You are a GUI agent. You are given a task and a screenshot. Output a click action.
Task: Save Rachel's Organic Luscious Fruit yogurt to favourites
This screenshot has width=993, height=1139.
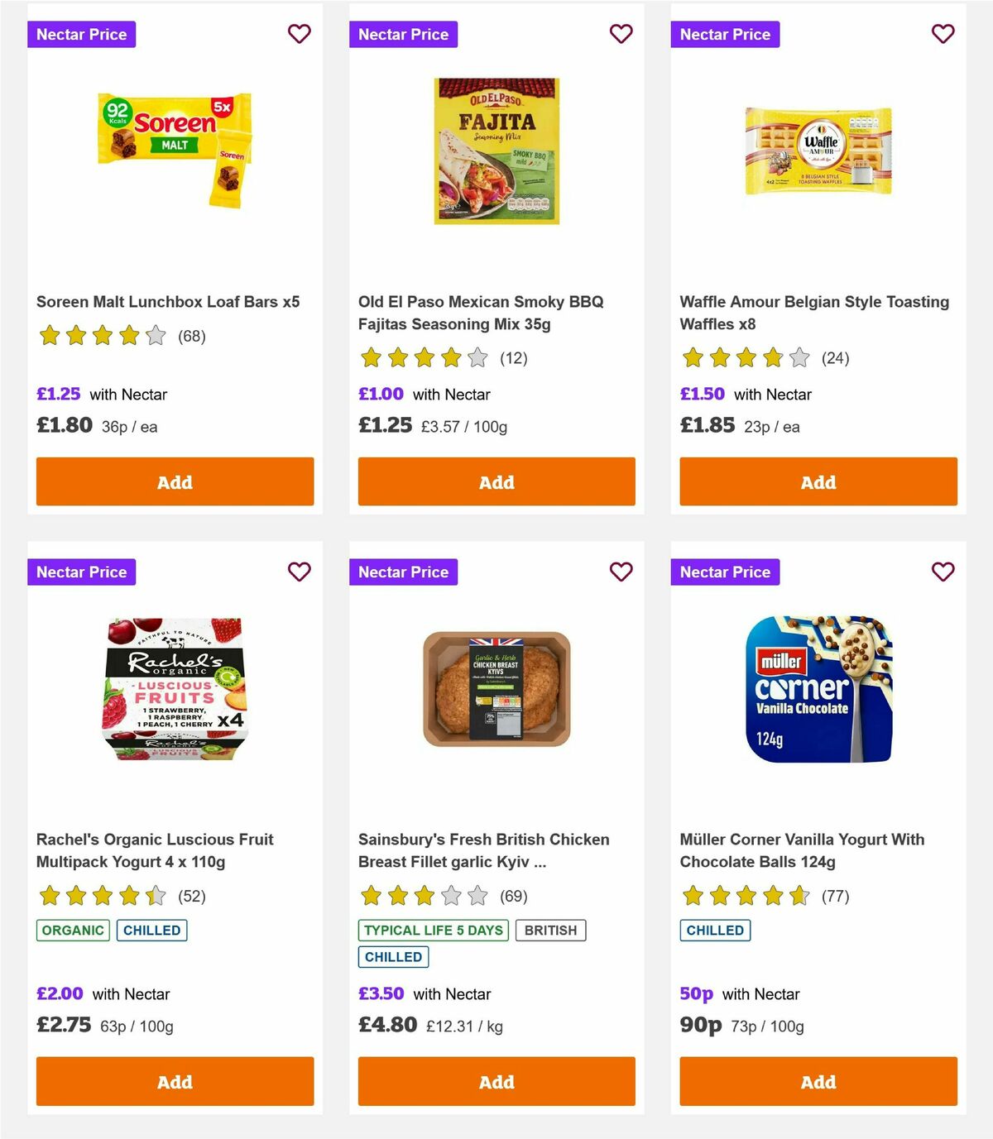[299, 572]
